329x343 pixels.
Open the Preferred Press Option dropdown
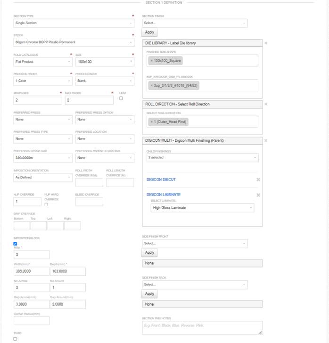click(x=105, y=120)
